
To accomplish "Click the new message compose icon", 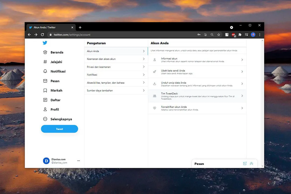I will (245, 164).
